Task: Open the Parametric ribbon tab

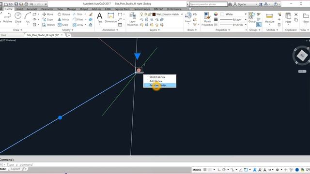Action: [x=47, y=9]
